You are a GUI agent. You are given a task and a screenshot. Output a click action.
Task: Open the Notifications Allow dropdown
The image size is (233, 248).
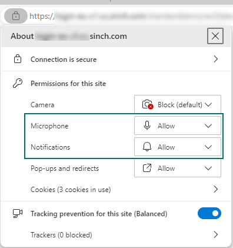click(x=178, y=147)
